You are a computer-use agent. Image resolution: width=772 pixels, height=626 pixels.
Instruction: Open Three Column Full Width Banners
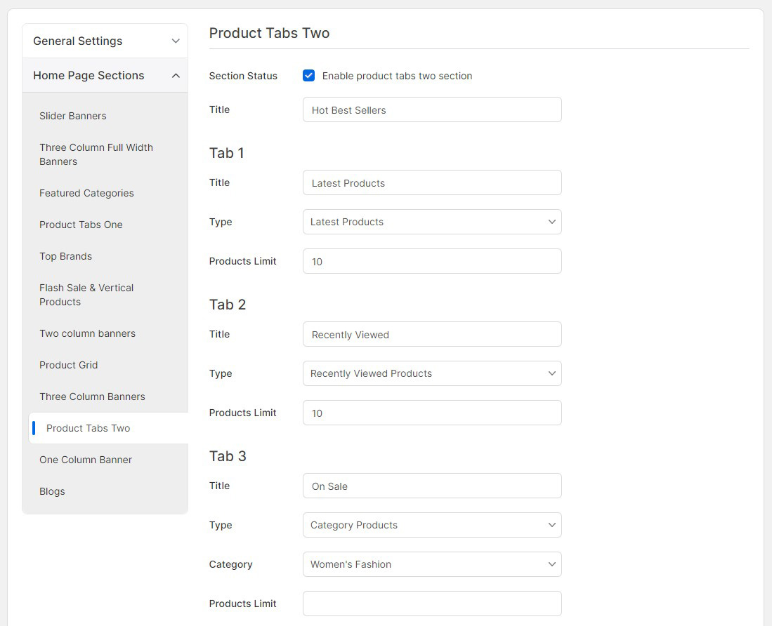(x=96, y=154)
